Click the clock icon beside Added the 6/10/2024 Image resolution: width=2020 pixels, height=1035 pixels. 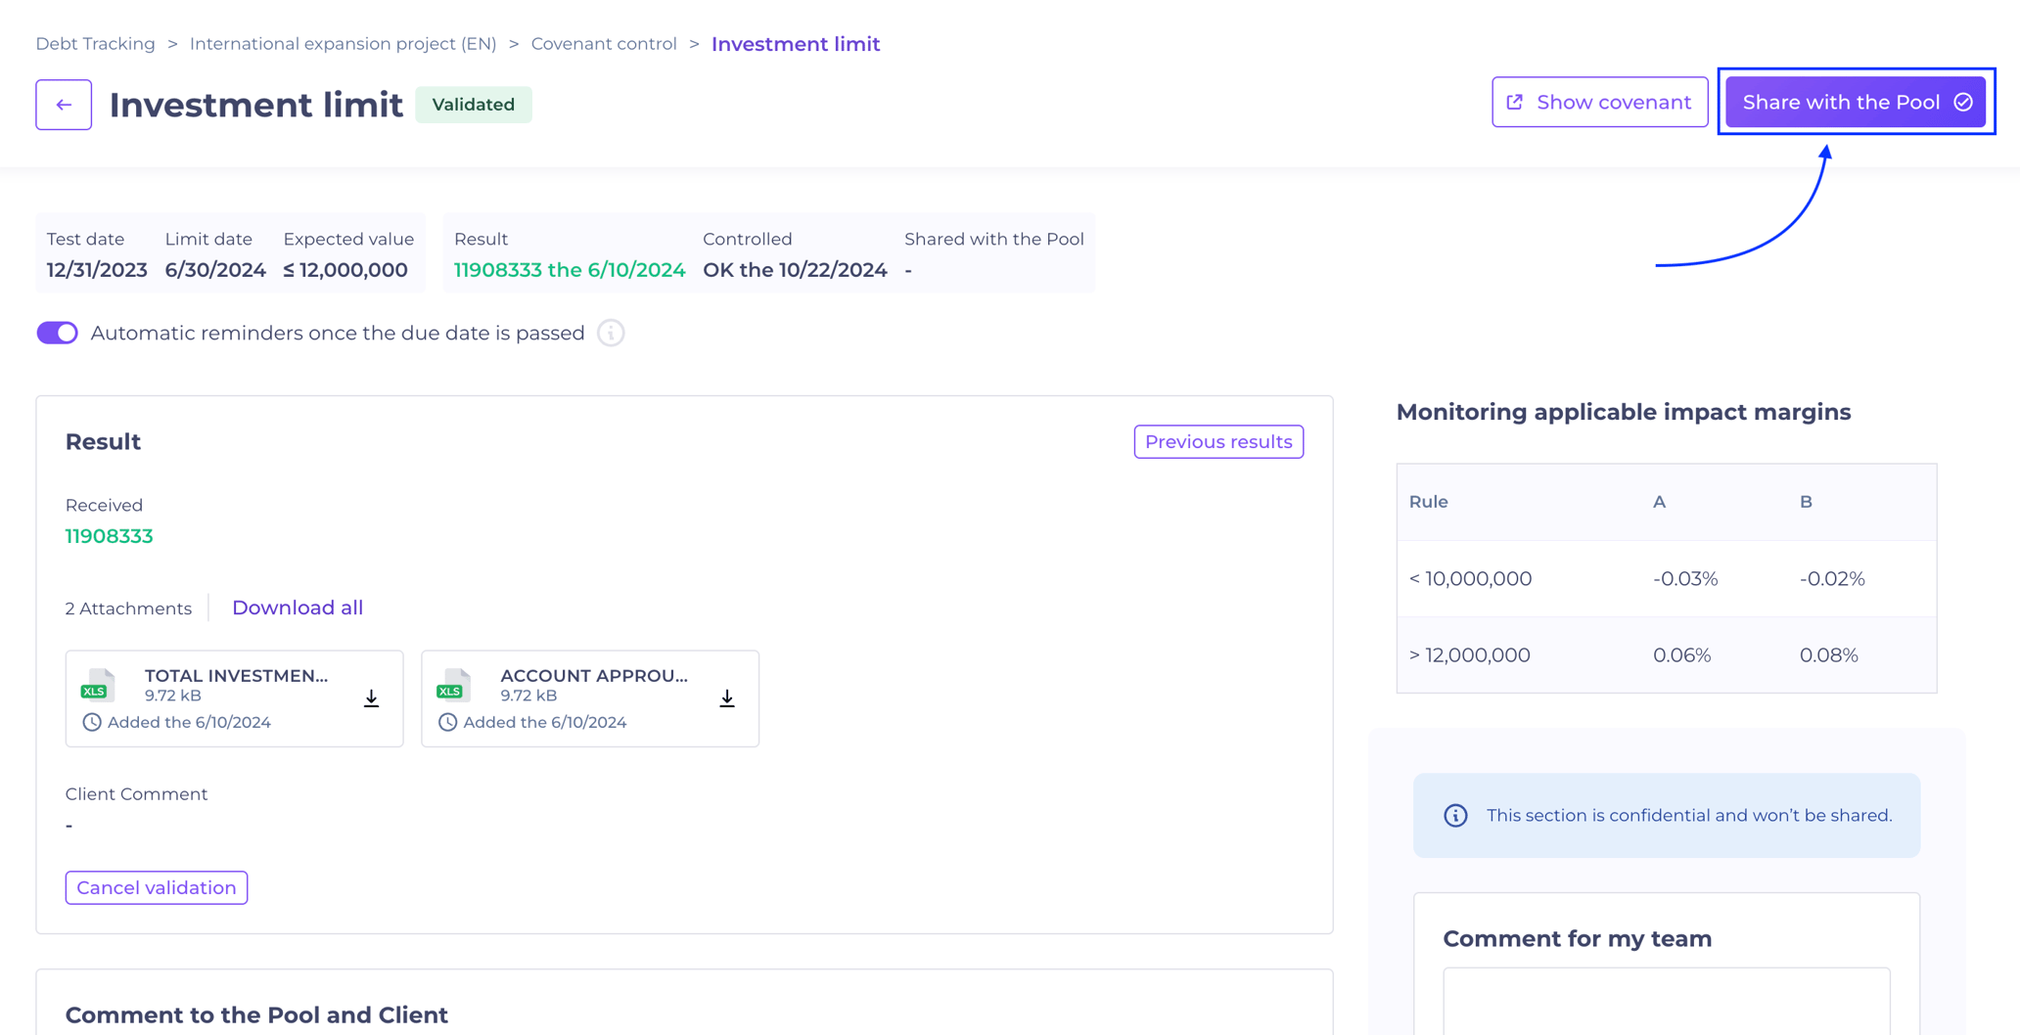[x=91, y=722]
